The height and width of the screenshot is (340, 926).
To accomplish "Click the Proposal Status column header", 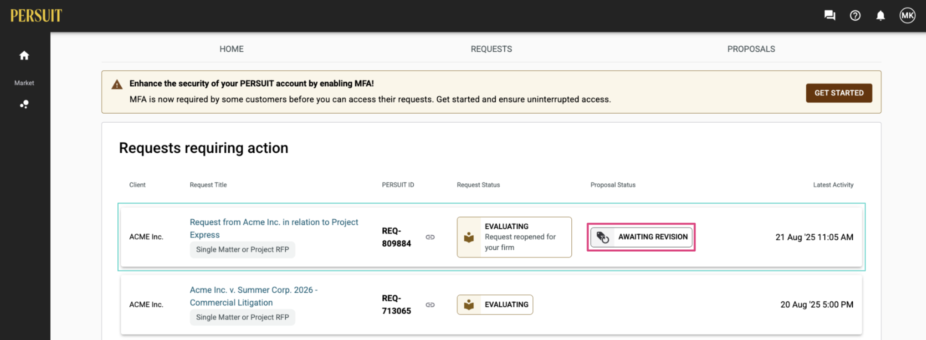I will click(613, 185).
